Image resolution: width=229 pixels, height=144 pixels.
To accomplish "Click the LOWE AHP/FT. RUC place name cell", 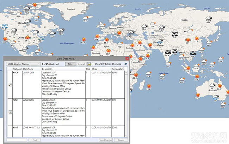I will (x=32, y=132).
